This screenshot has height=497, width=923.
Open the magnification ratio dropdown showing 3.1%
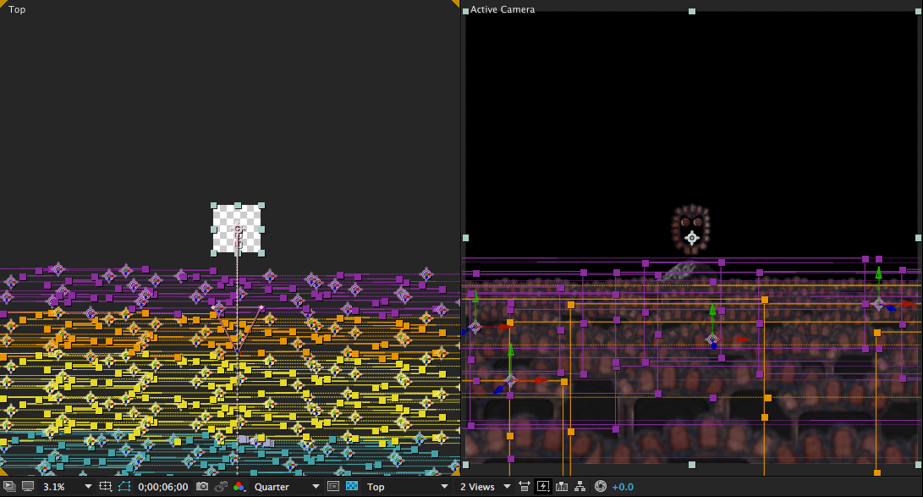[x=67, y=486]
